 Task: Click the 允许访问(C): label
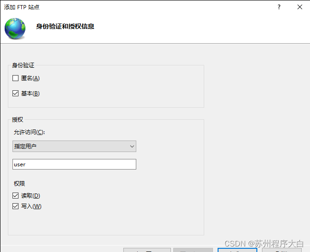(29, 132)
